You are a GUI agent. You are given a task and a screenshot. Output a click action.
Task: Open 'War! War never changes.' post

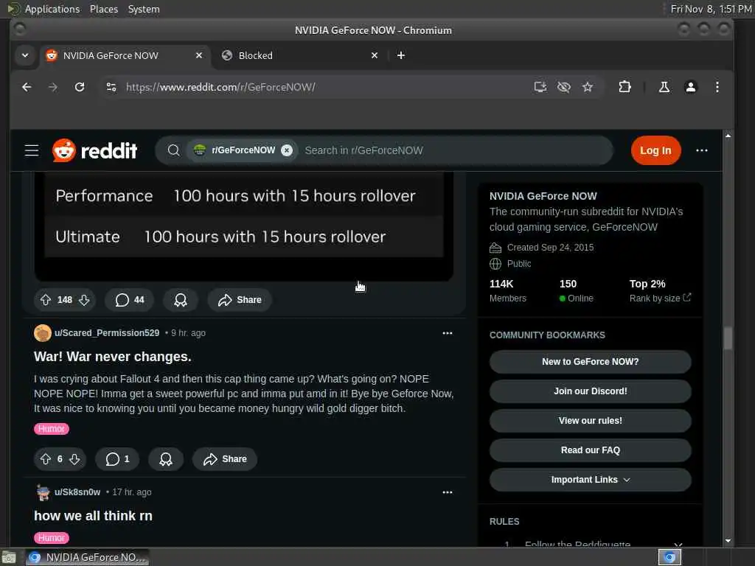113,357
